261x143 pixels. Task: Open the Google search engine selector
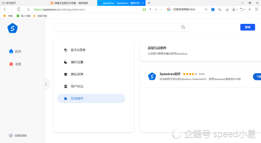(169, 9)
